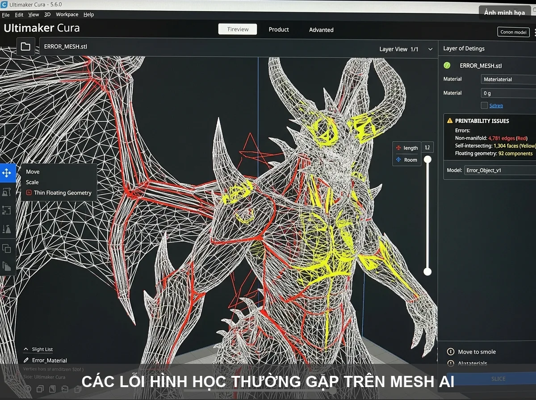
Task: Click the red icon beside length
Action: coord(398,148)
